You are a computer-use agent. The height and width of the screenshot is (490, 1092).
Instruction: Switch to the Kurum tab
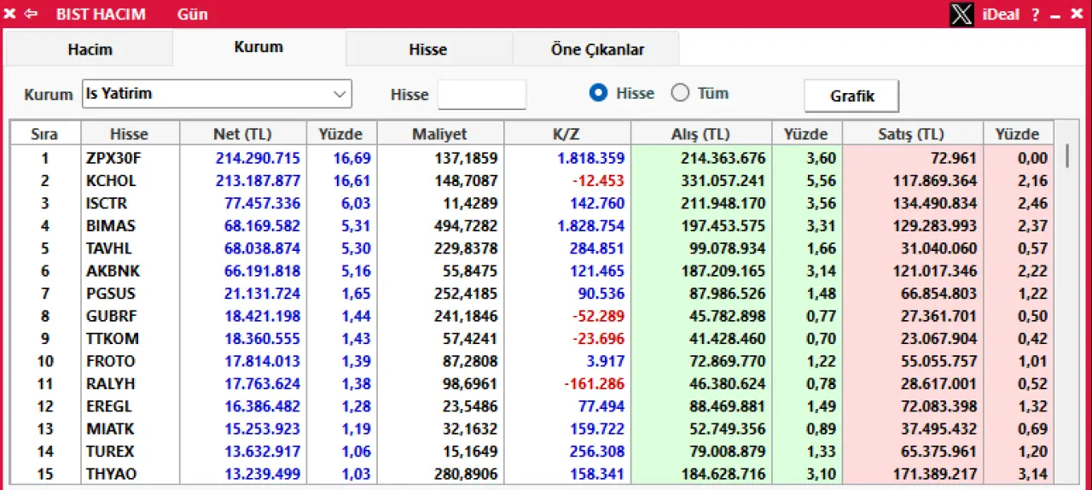point(258,47)
